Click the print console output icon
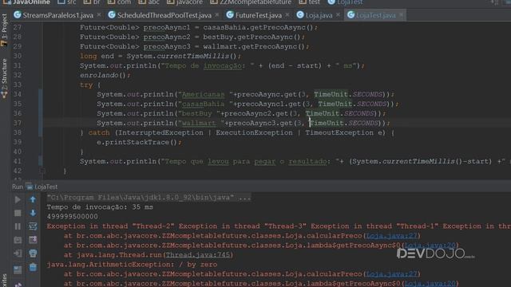This screenshot has height=287, width=511. tap(33, 254)
